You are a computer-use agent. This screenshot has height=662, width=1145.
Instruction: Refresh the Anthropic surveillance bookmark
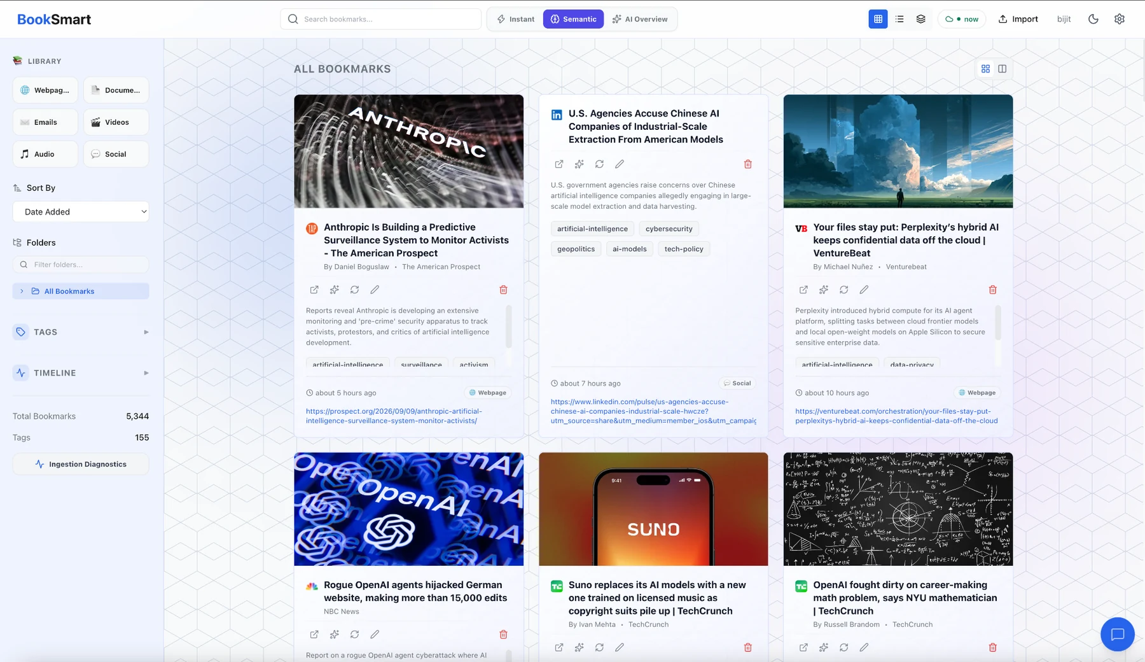[355, 290]
